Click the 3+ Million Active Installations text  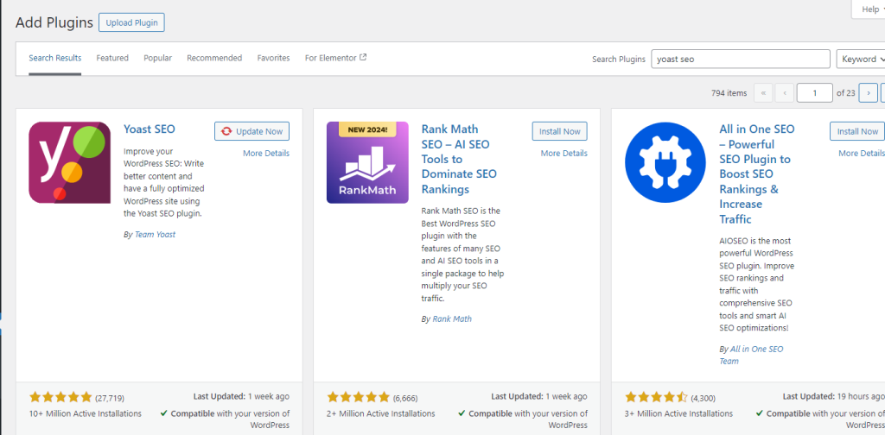pyautogui.click(x=679, y=413)
